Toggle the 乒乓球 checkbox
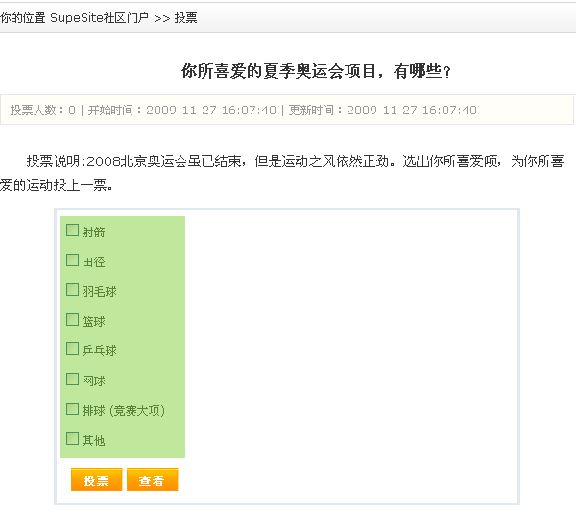The image size is (576, 516). coord(72,349)
